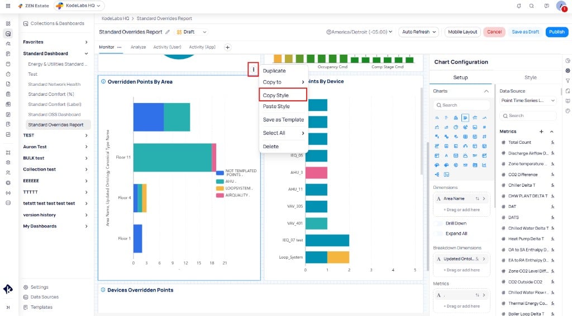
Task: Open KodeLabs HQ breadcrumb link
Action: click(x=115, y=18)
